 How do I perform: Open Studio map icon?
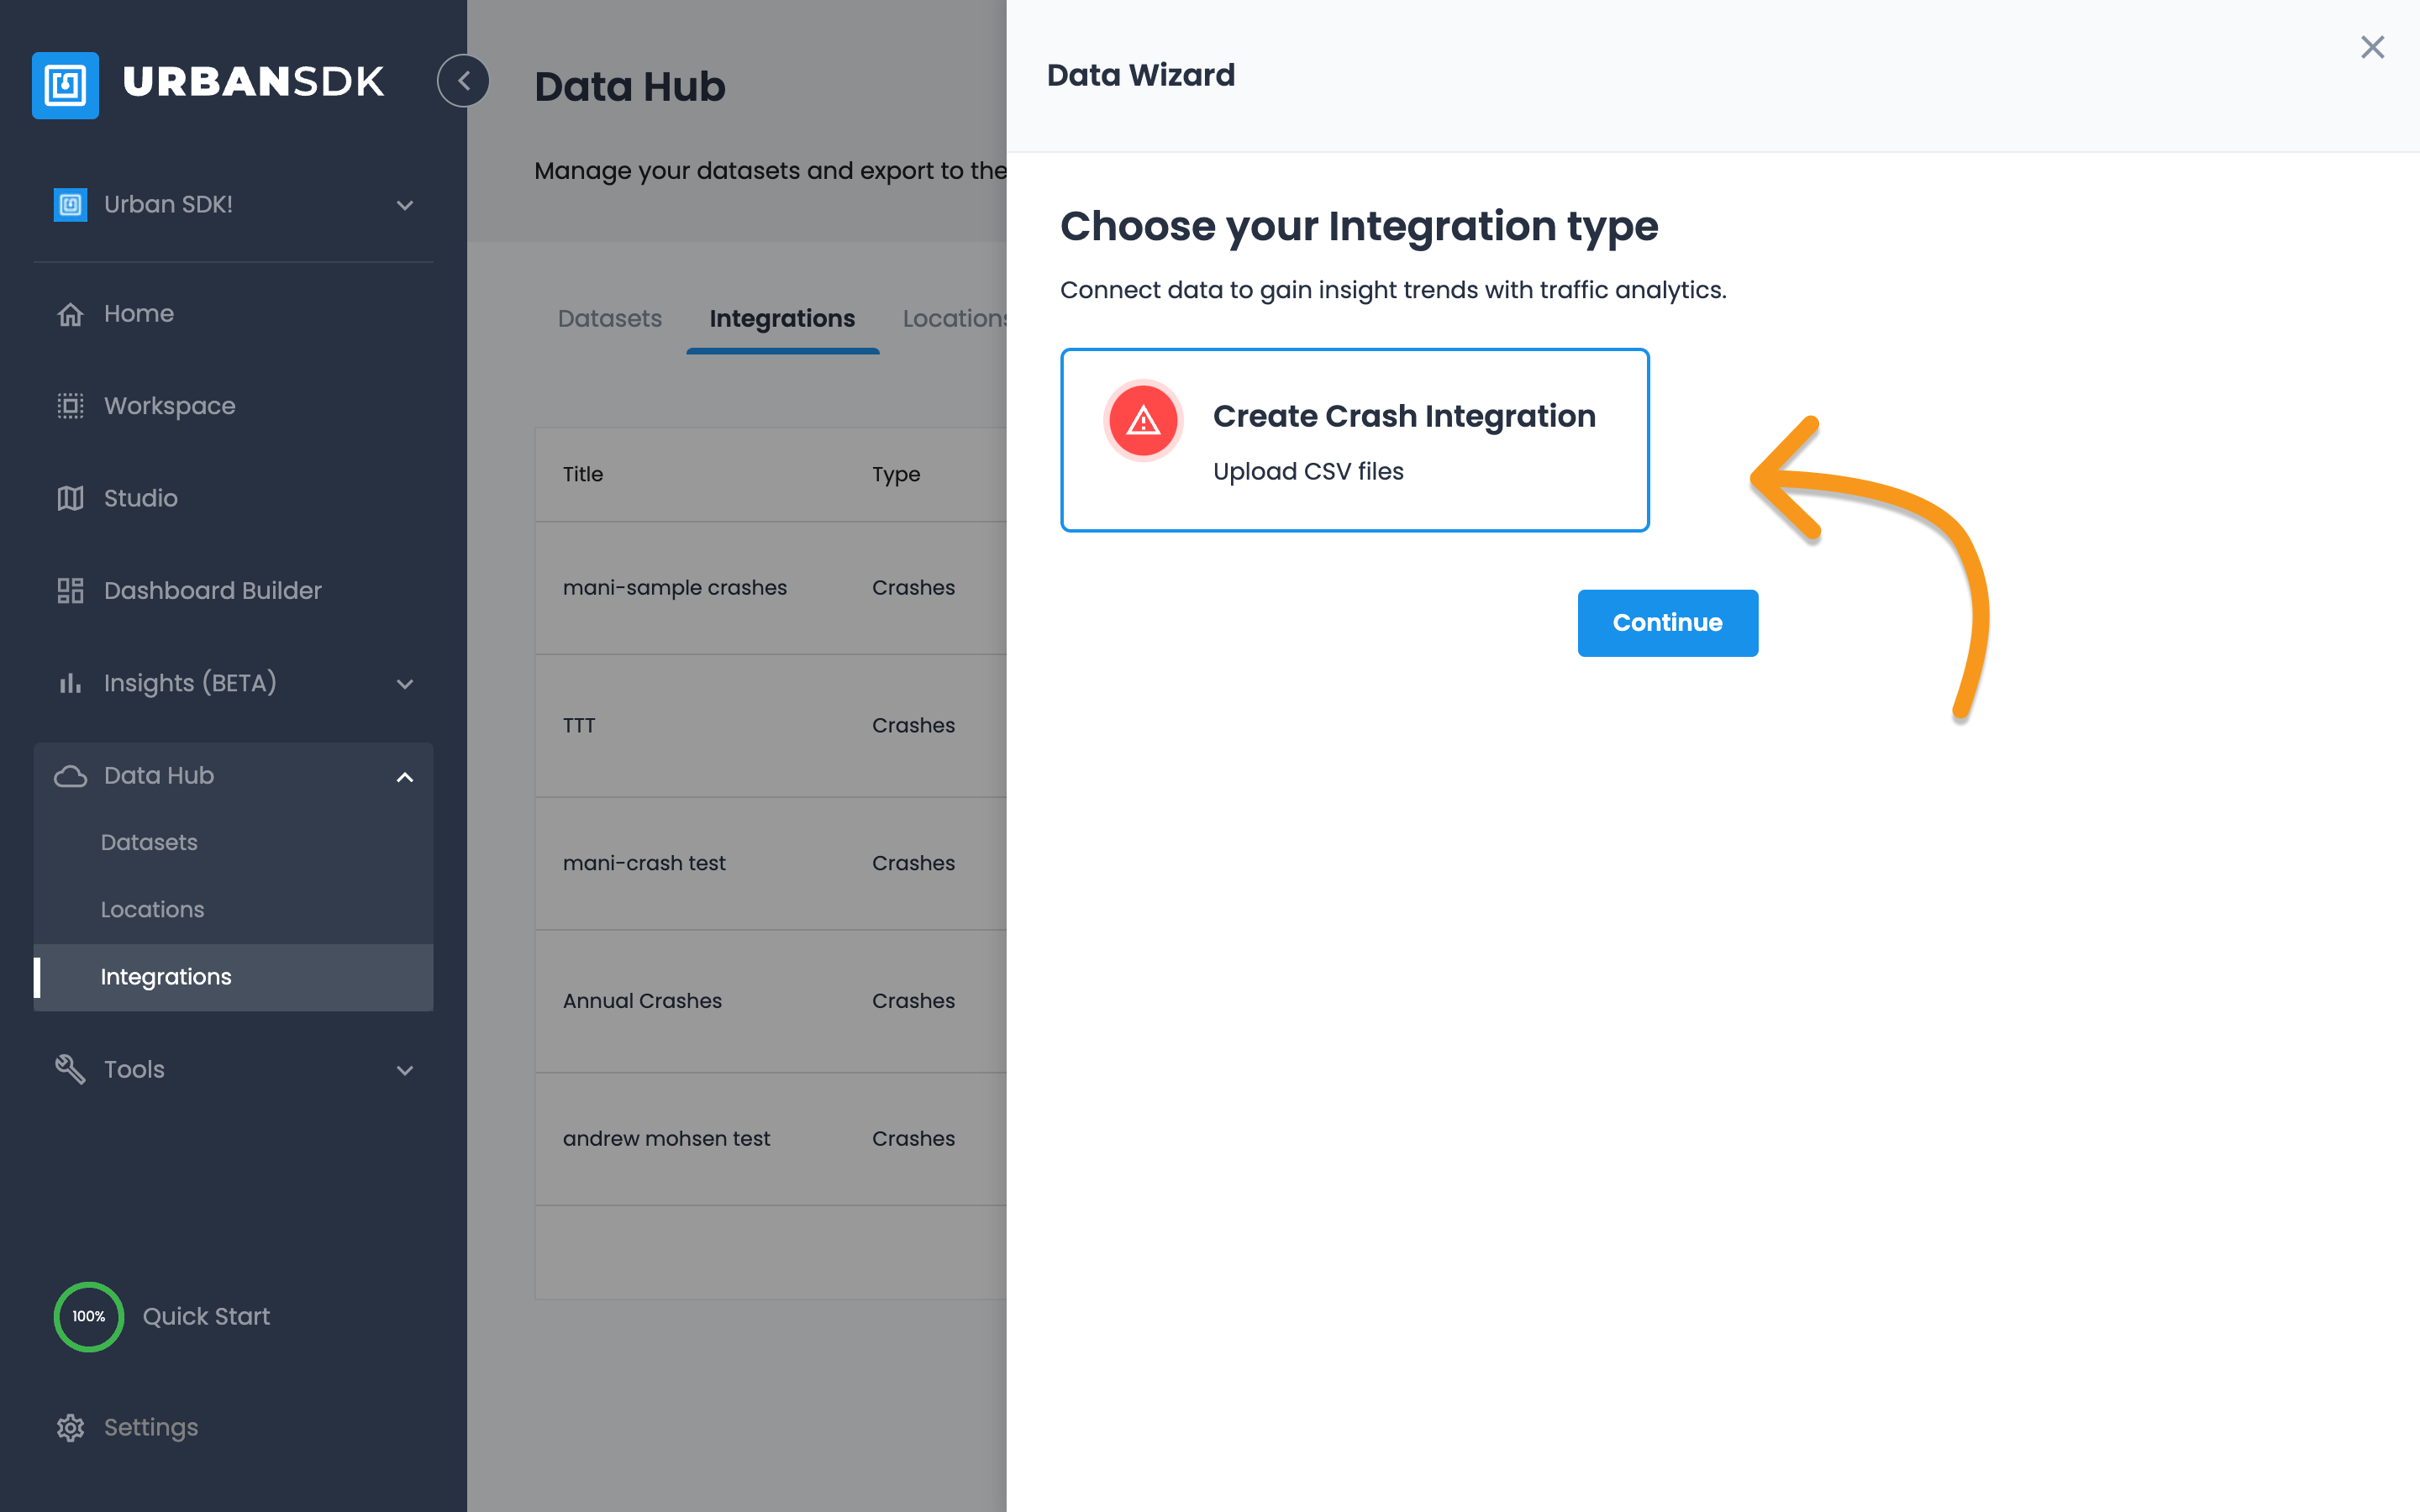(70, 498)
